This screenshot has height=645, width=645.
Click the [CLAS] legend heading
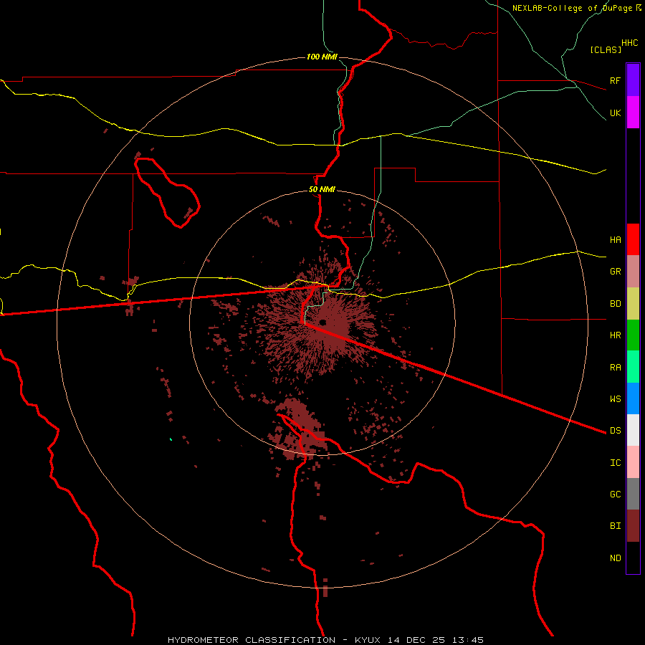(x=606, y=49)
